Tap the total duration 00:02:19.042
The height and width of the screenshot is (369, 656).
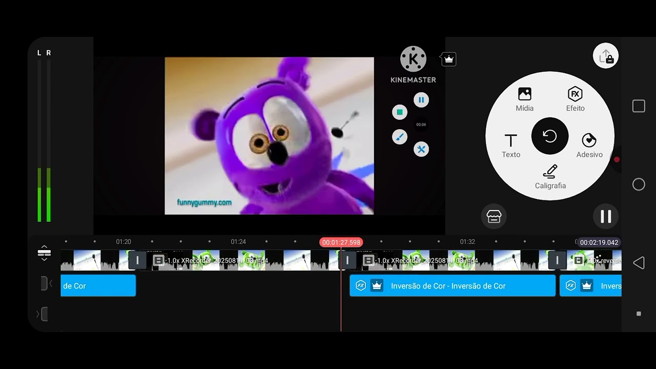(x=599, y=242)
